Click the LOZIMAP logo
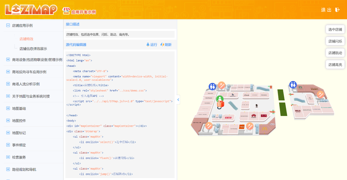Image resolution: width=347 pixels, height=180 pixels. click(31, 10)
